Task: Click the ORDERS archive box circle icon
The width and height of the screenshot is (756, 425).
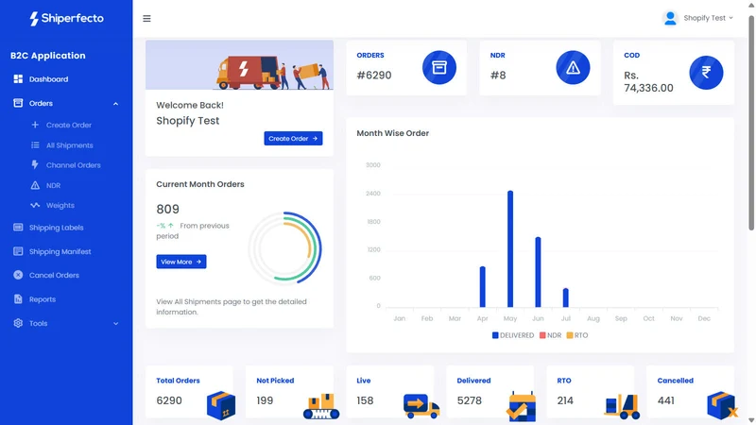Action: tap(439, 67)
